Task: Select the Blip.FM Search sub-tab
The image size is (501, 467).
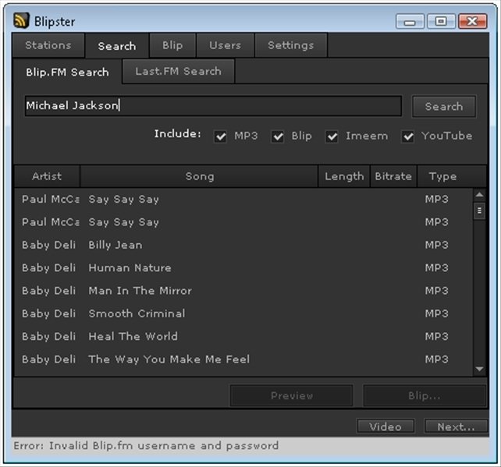Action: (67, 72)
